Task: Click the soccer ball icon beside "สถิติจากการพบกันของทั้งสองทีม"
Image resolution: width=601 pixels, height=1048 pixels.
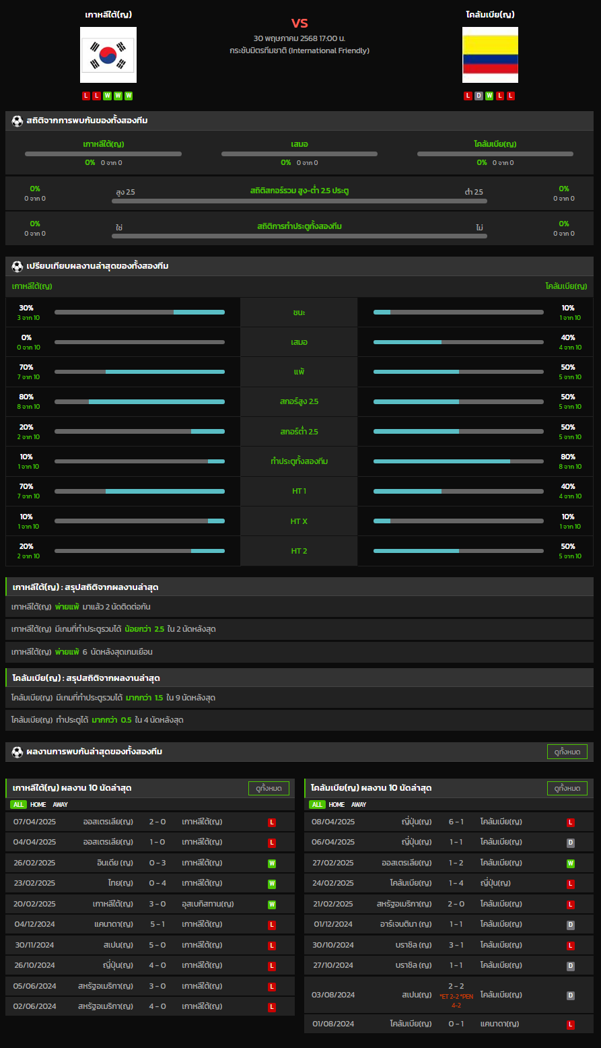Action: tap(17, 121)
